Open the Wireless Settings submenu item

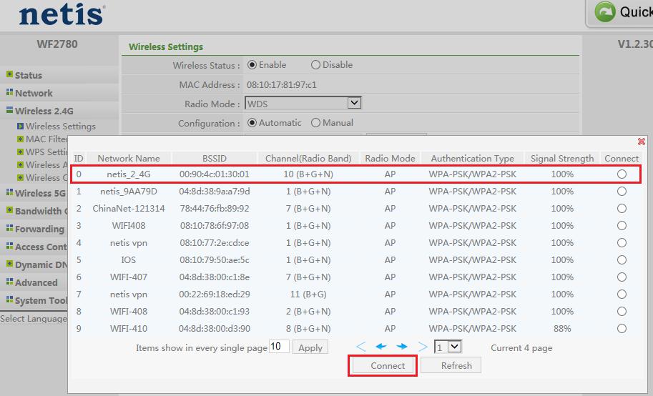[60, 127]
